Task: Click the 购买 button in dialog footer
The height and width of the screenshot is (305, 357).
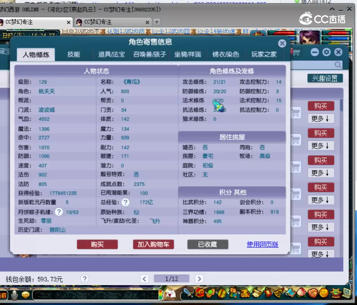Action: tap(97, 244)
